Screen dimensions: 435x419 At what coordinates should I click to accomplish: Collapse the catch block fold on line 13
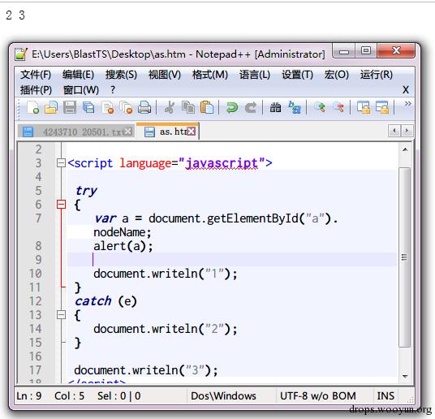pos(61,314)
